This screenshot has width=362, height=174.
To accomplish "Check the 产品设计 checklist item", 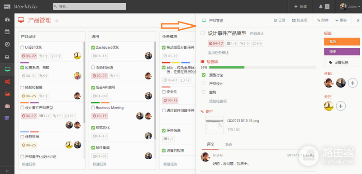I will point(203,83).
